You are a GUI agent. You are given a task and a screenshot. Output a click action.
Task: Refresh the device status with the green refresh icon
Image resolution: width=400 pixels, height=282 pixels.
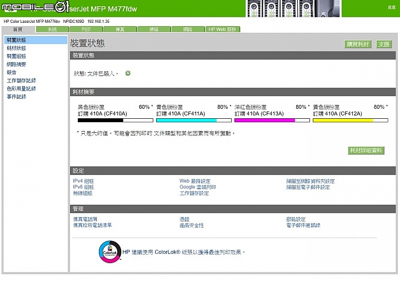128,73
